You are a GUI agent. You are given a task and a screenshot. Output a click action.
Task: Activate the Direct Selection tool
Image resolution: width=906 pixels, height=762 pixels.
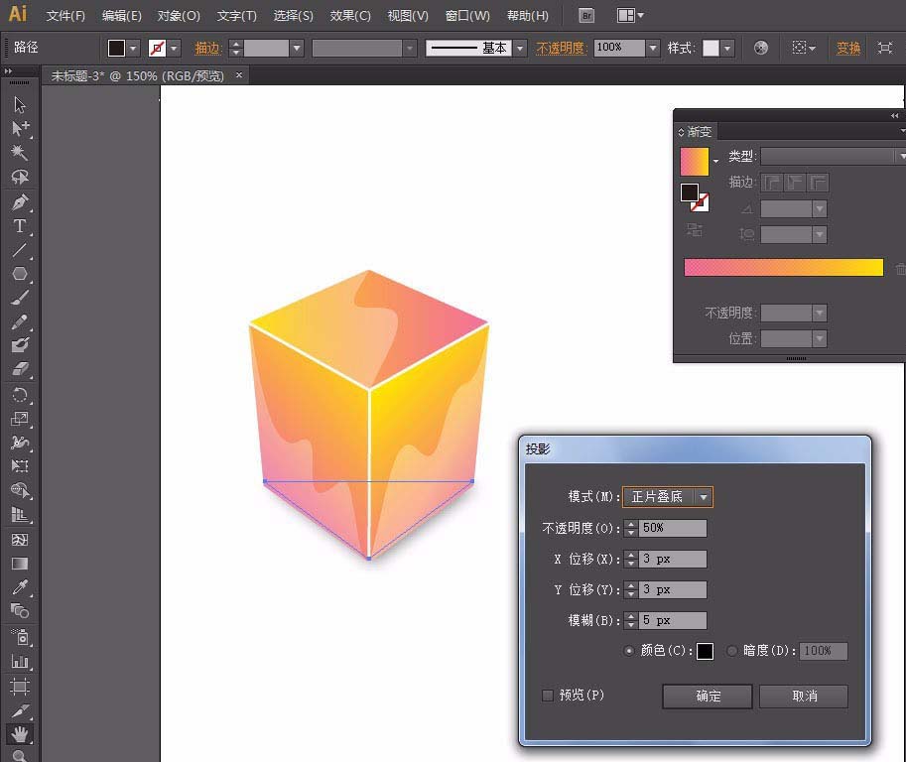click(x=20, y=129)
